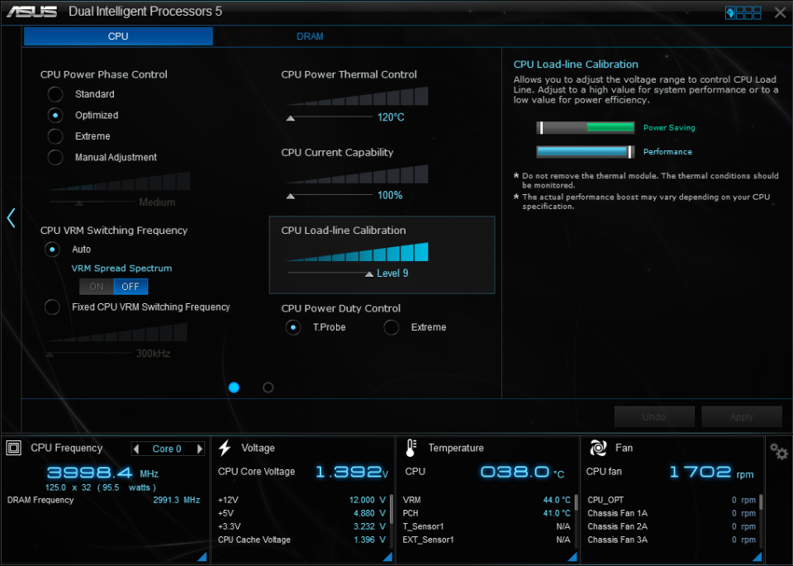Viewport: 793px width, 566px height.
Task: Click the Load-line Calibration level bars
Action: point(357,252)
